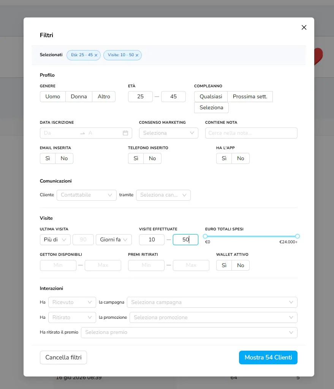Open the Ricevuto dropdown
Screen dimensions: 334x389
(x=72, y=302)
